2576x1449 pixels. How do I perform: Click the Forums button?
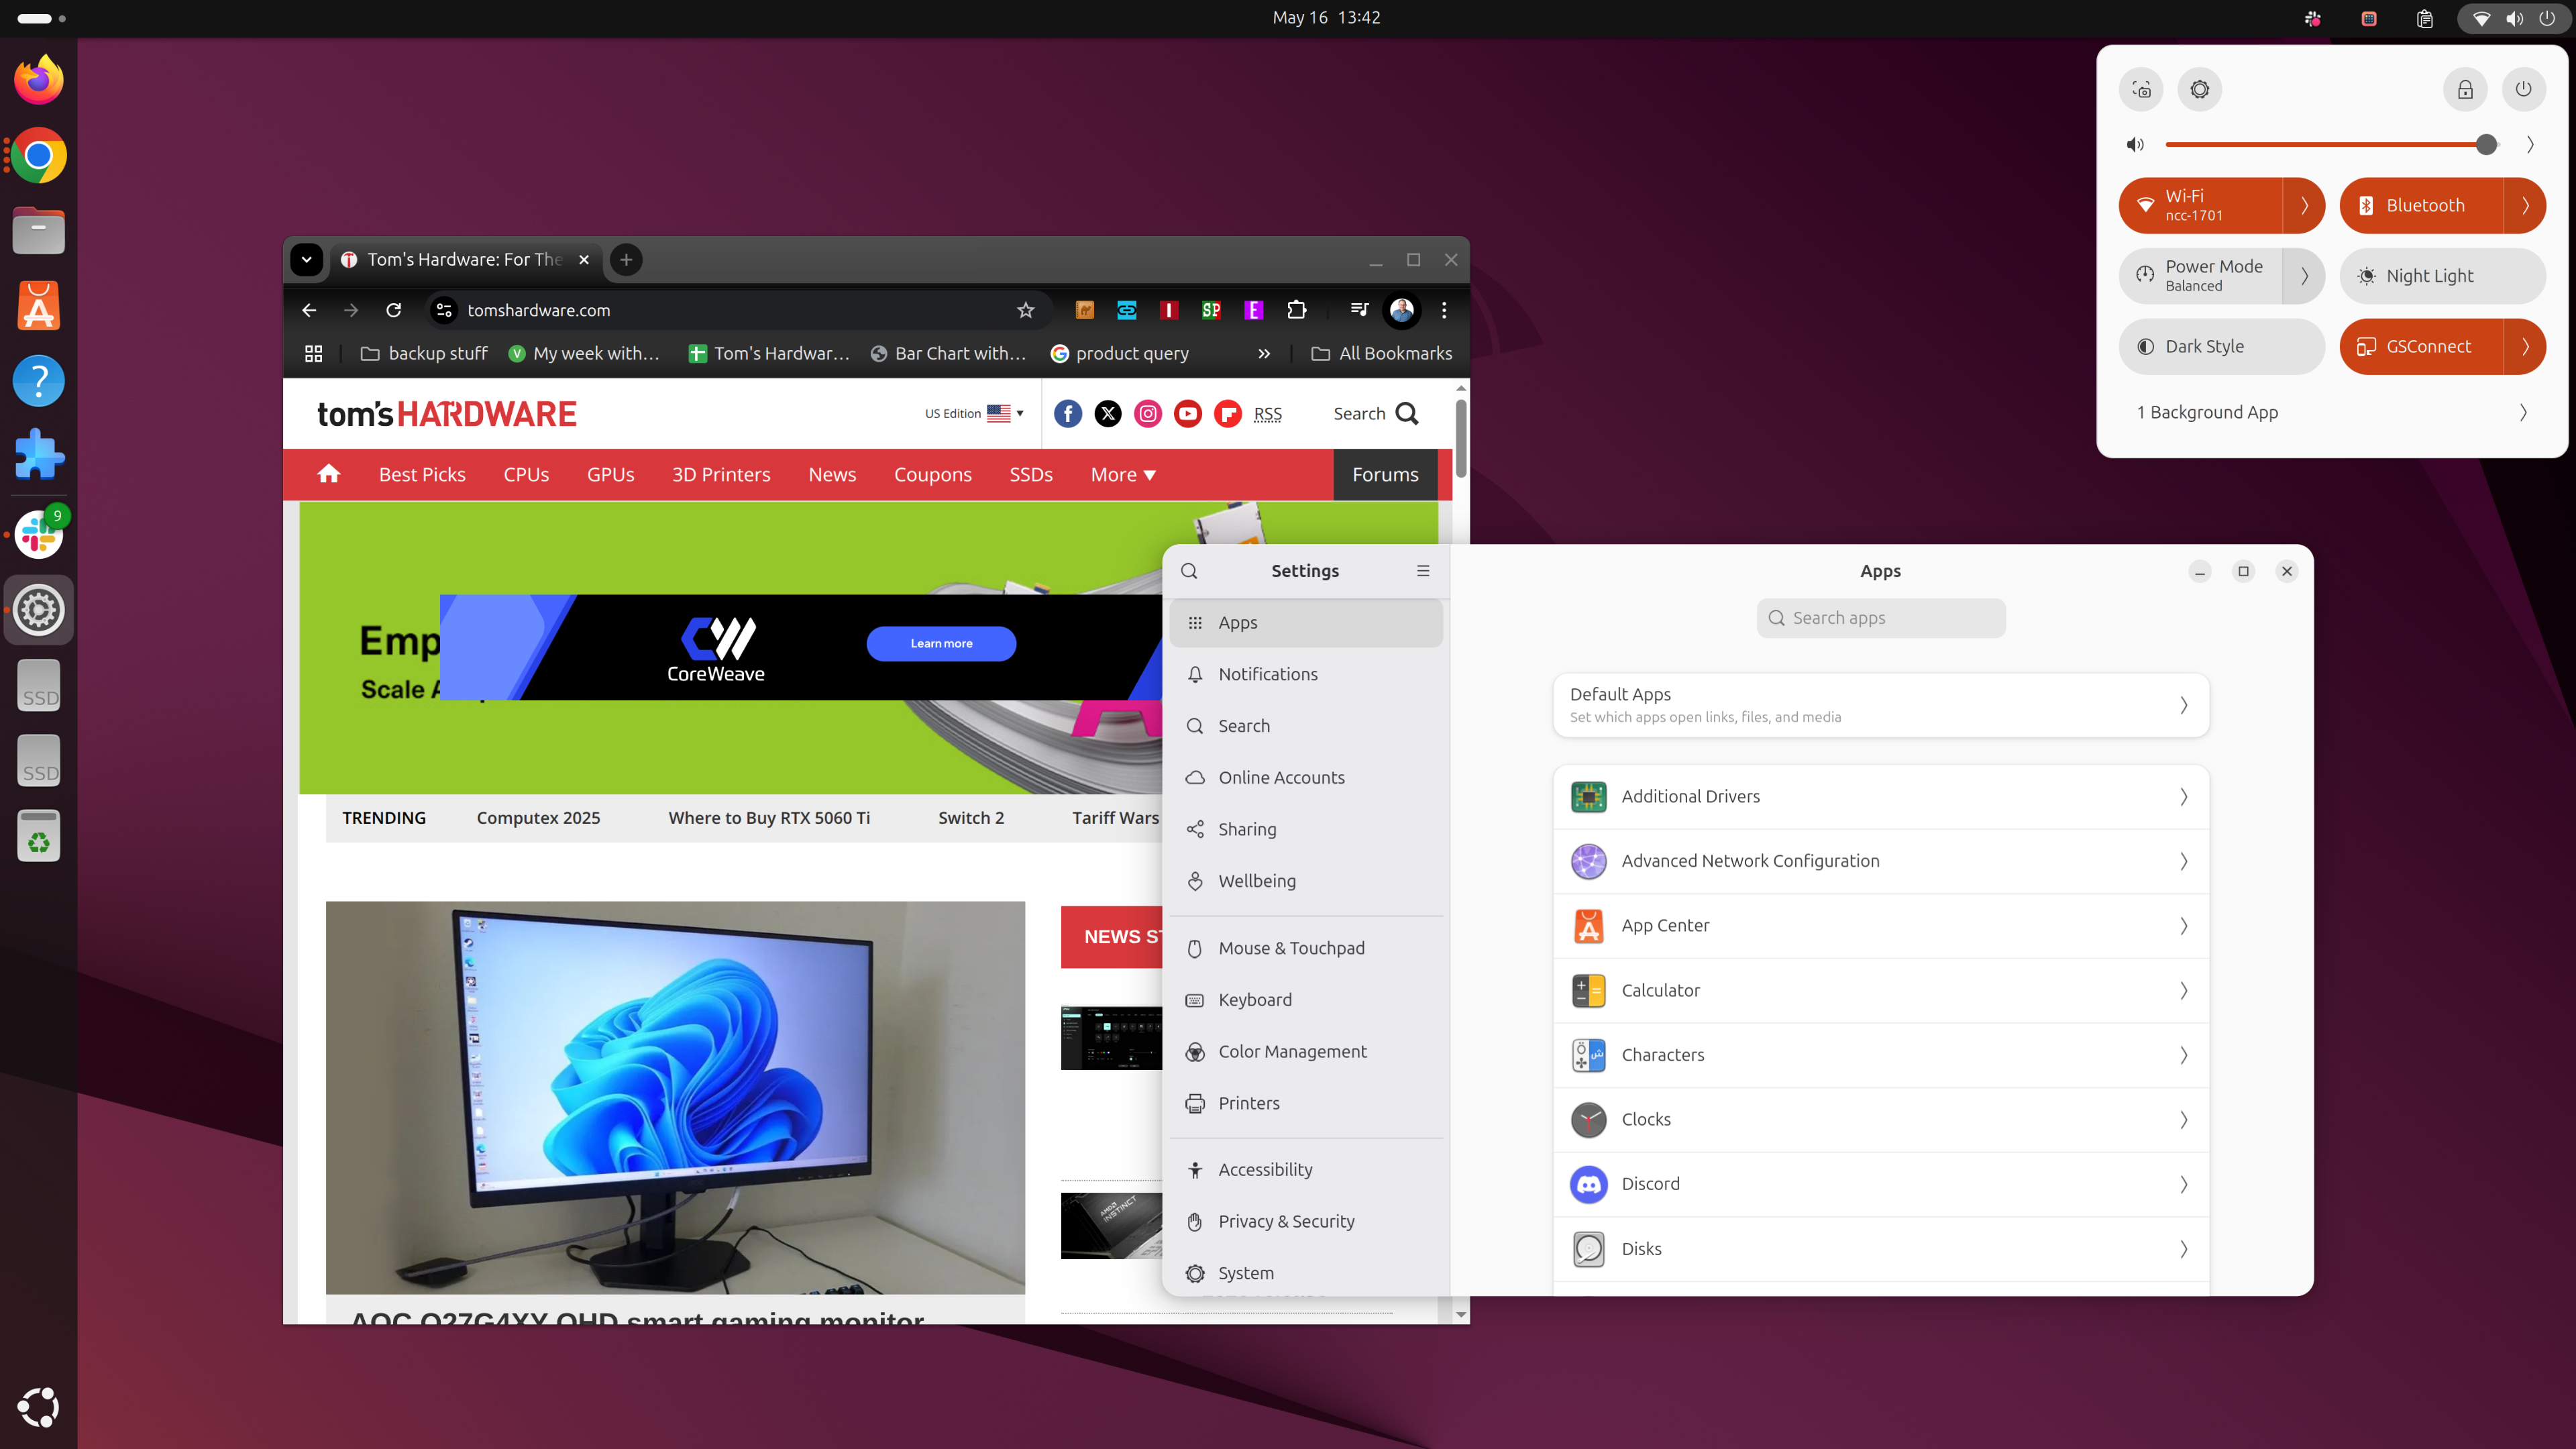(1385, 474)
